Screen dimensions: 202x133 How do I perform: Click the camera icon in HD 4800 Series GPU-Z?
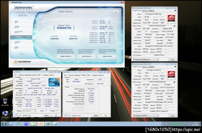click(x=175, y=10)
